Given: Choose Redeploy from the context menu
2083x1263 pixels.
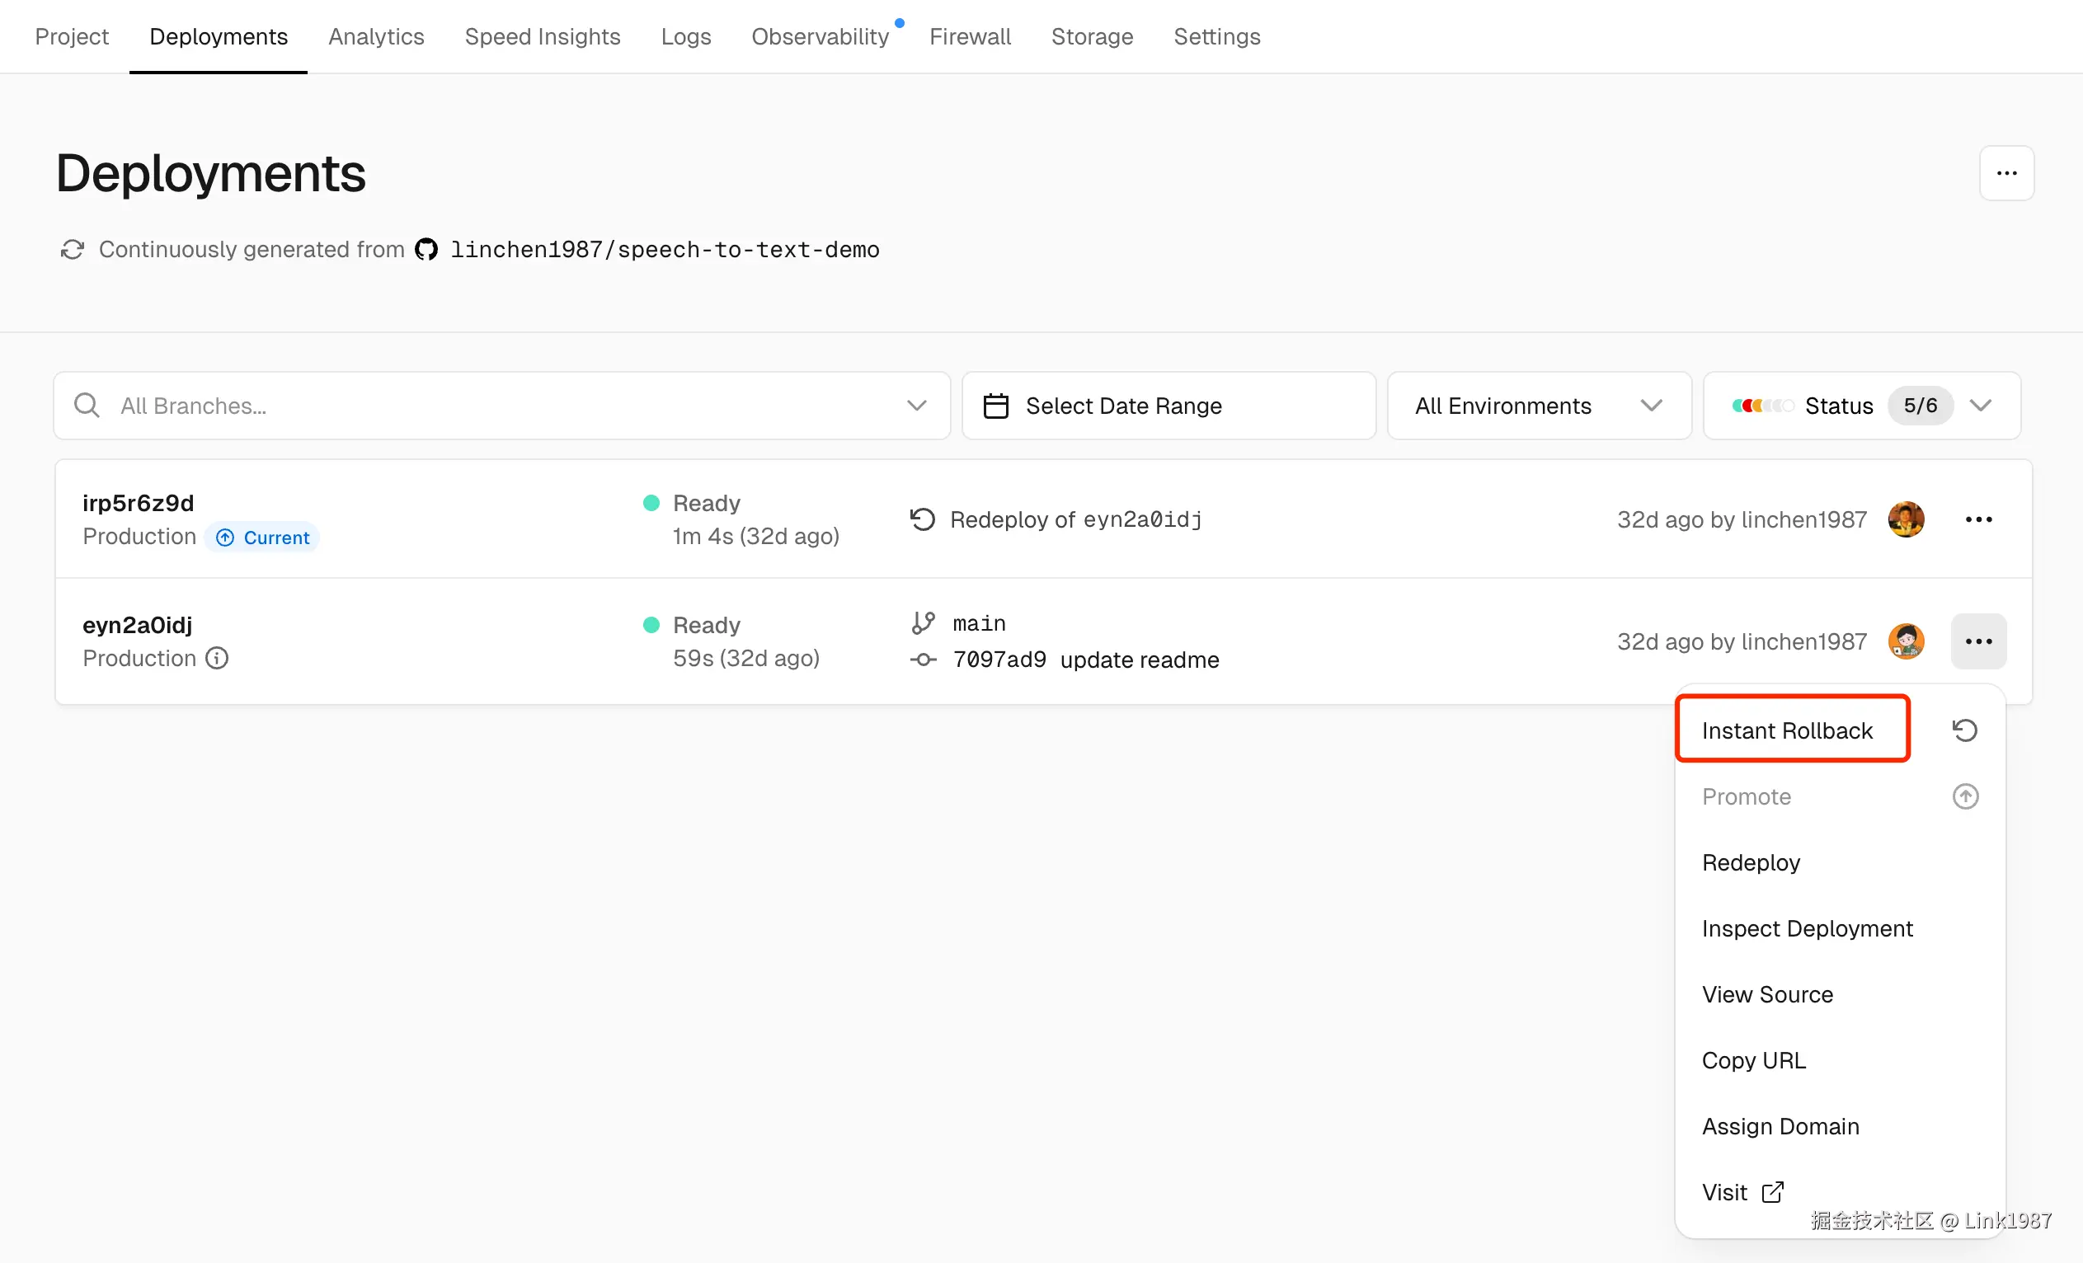Looking at the screenshot, I should (x=1840, y=862).
